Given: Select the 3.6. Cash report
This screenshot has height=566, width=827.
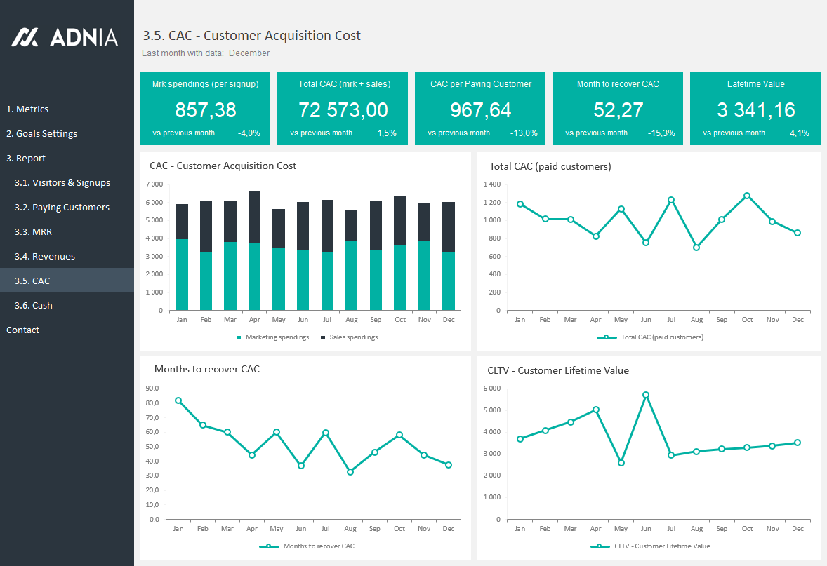Looking at the screenshot, I should click(x=34, y=305).
